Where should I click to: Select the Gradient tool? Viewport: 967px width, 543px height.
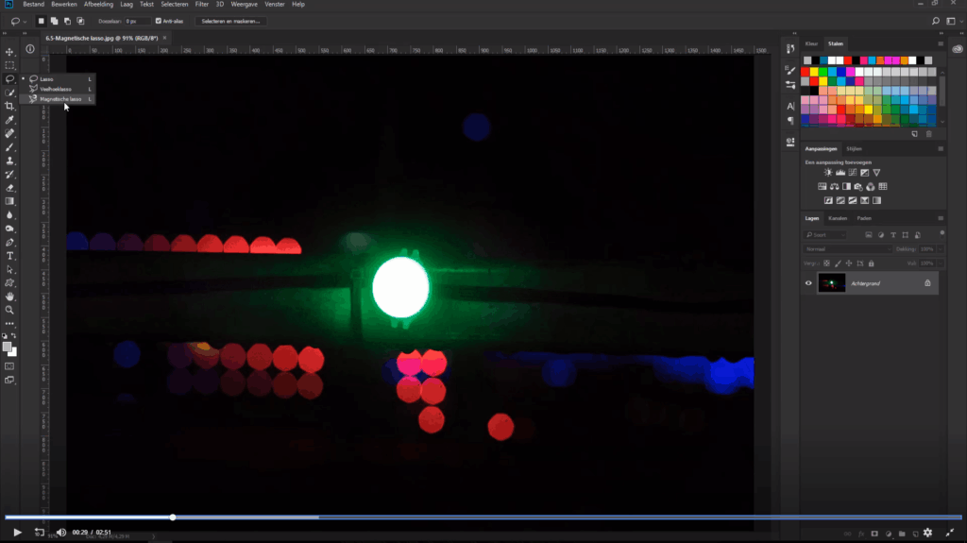click(9, 201)
